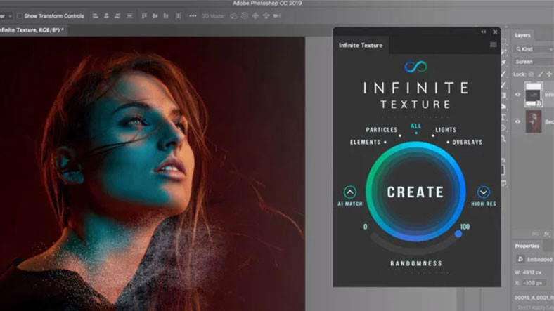
Task: Click the 3D pan mode icon
Action: pyautogui.click(x=255, y=16)
